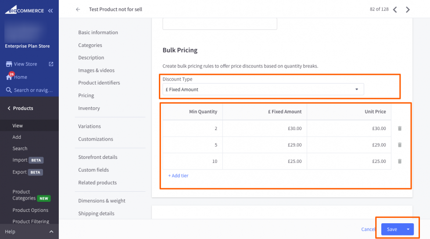Viewport: 430px width, 239px height.
Task: Edit the £29.00 fixed amount field
Action: coord(265,145)
